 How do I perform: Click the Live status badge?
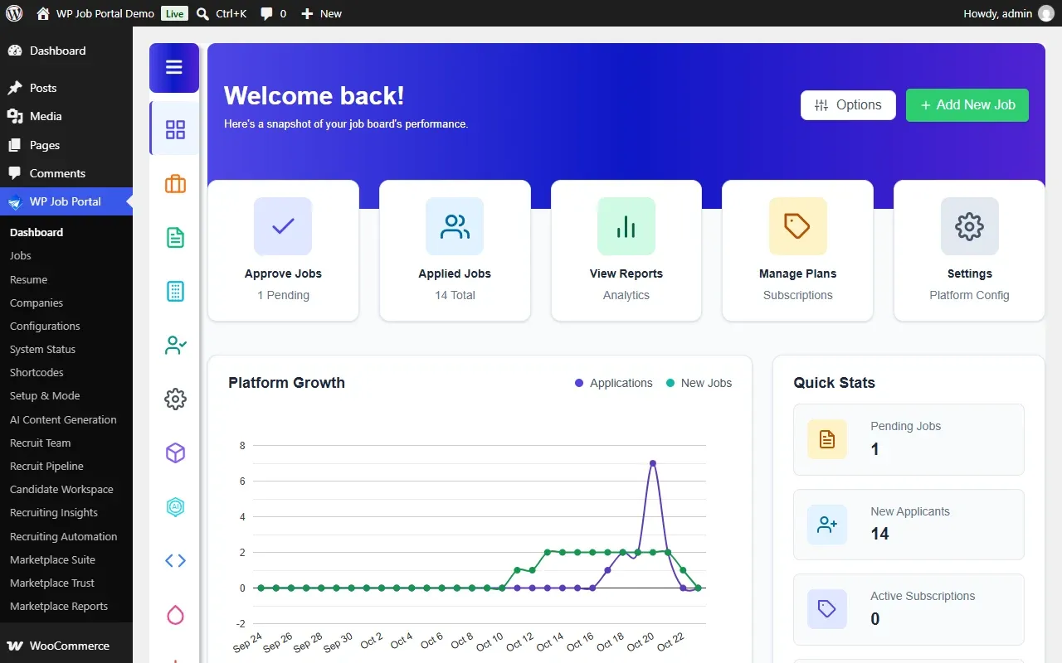(x=174, y=13)
